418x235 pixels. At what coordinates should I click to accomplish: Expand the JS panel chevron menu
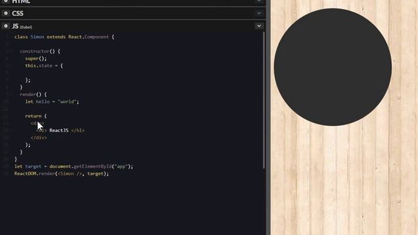tap(259, 26)
